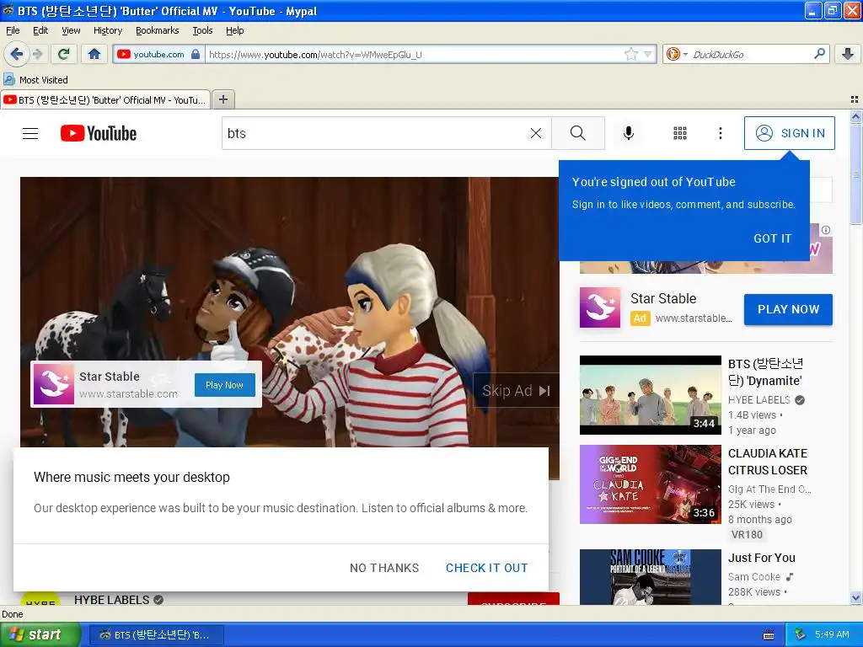Click the magnifier in the DuckDuckGo box
863x647 pixels.
819,54
